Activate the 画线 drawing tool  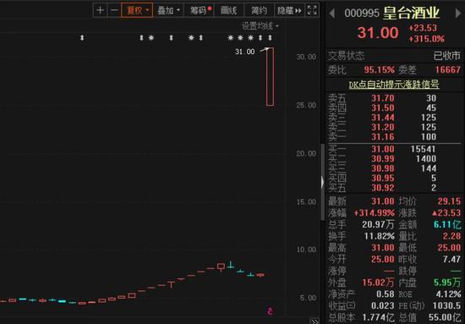point(228,10)
